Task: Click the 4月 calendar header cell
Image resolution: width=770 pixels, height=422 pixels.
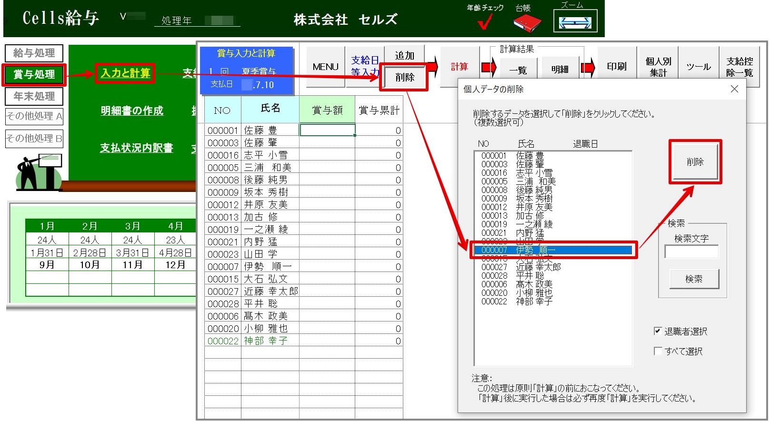Action: coord(176,226)
